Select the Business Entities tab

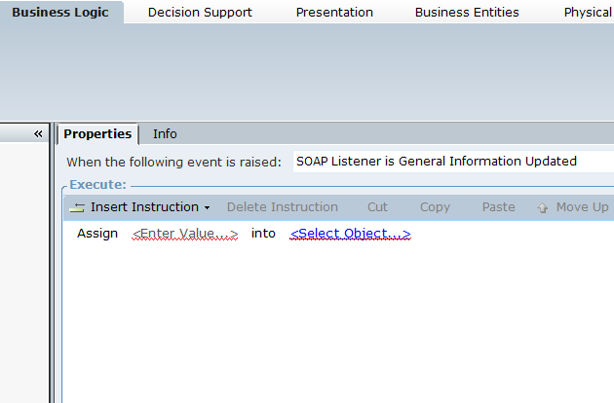(x=467, y=13)
